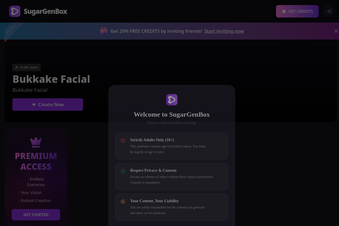Click the logo icon inside the welcome dialog
This screenshot has height=226, width=339.
click(x=172, y=100)
